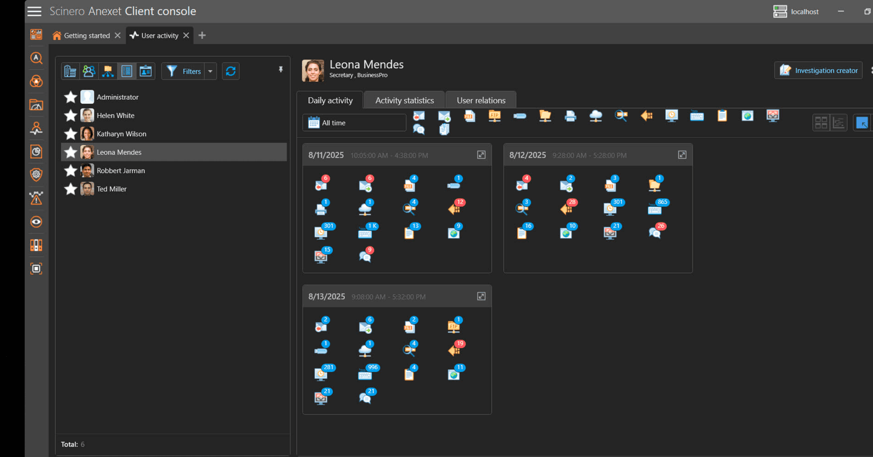Switch to organization building view toggle
Screen dimensions: 873x457
70,71
